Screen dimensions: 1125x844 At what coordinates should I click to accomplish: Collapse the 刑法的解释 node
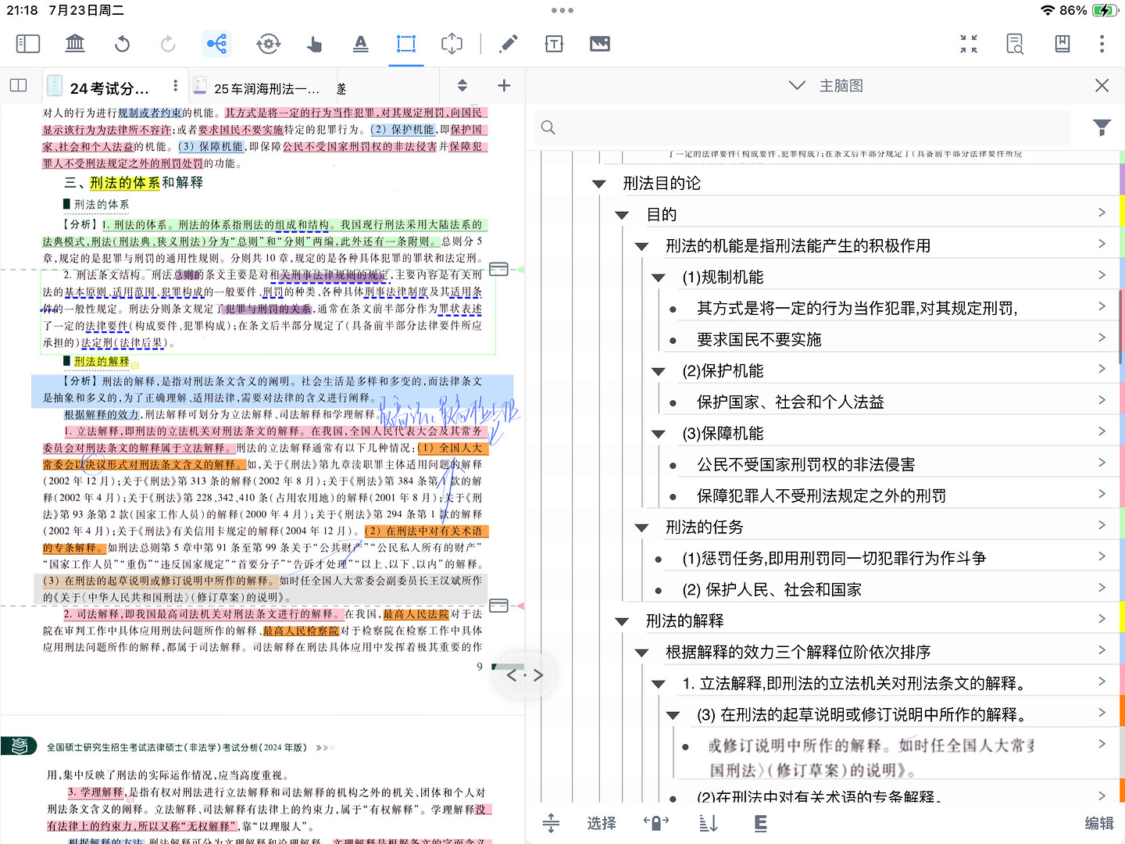(622, 621)
